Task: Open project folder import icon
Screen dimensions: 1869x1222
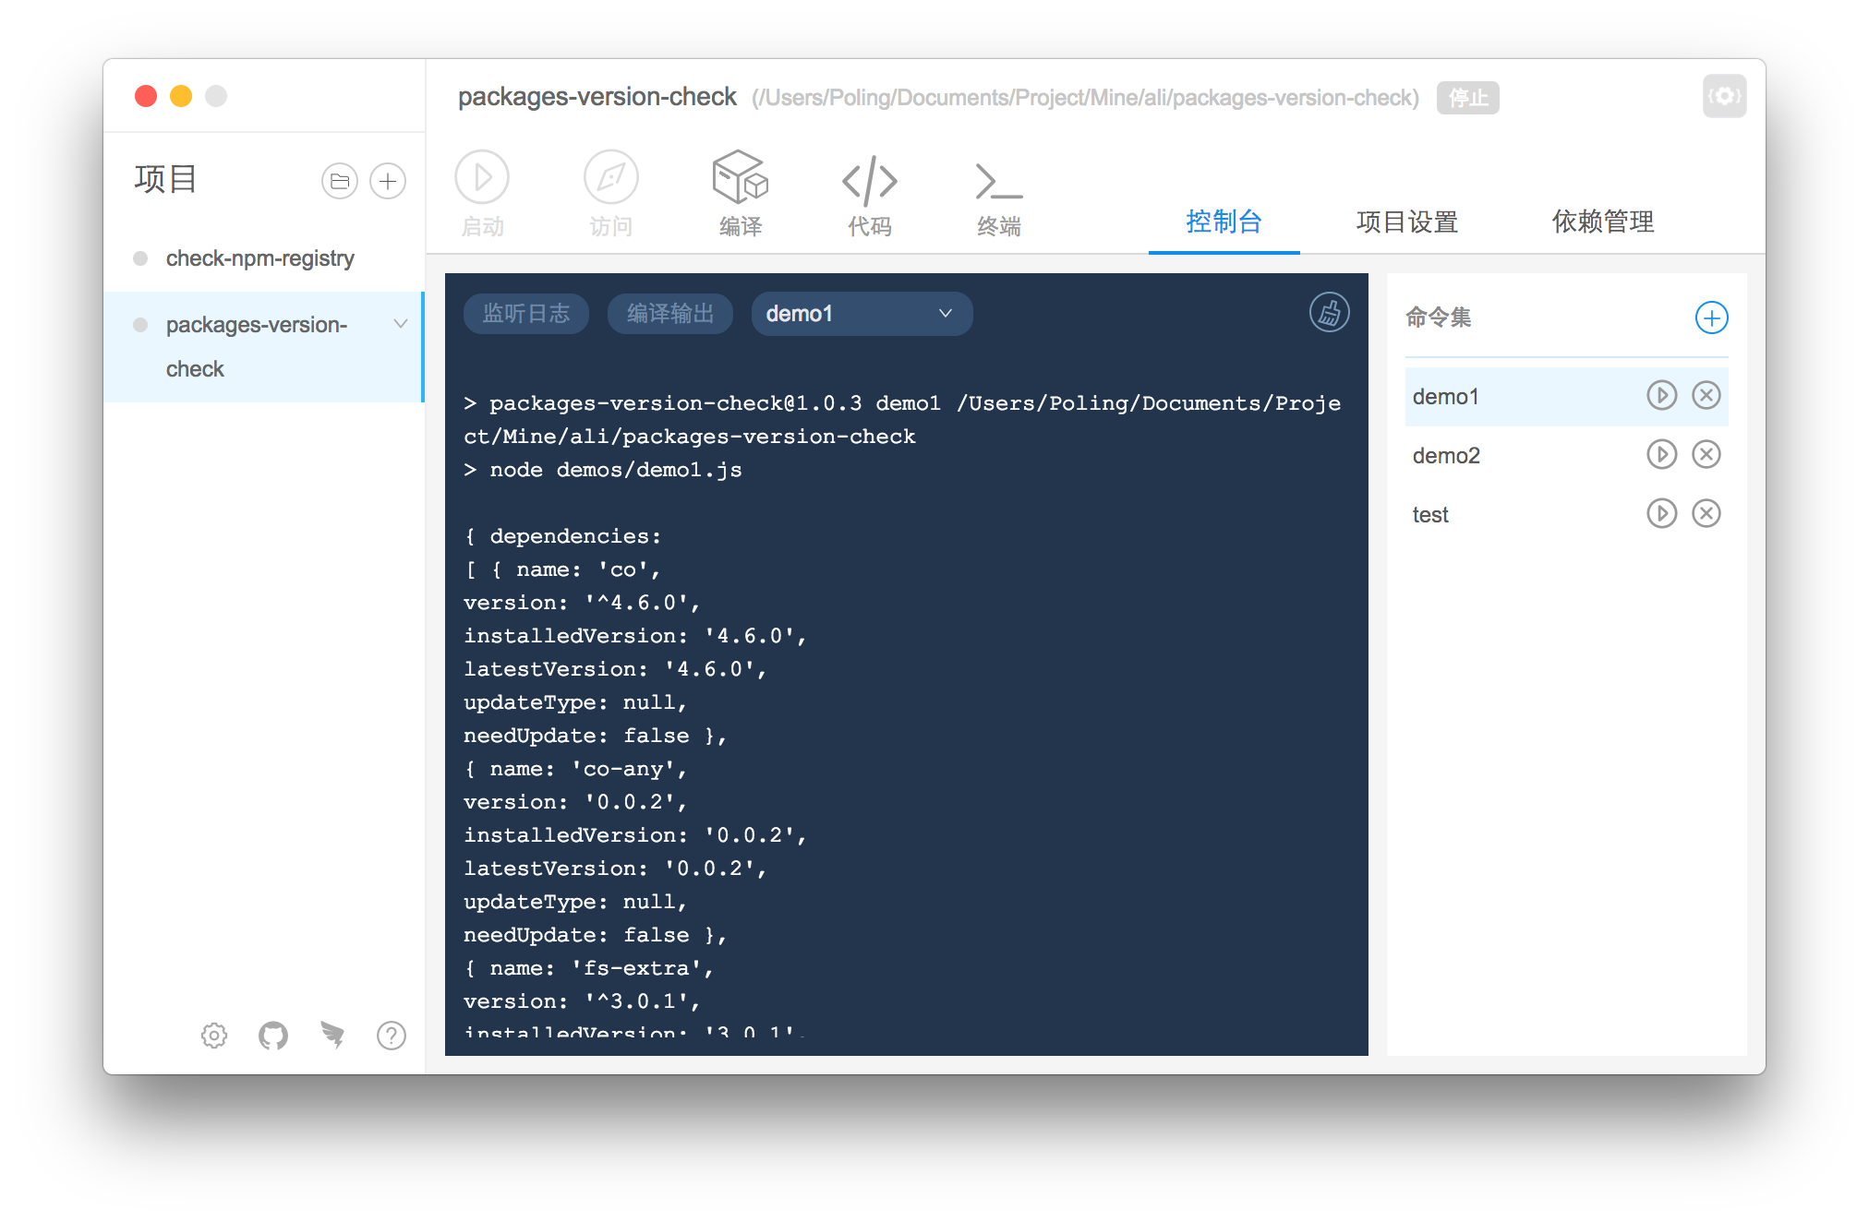Action: coord(339,181)
